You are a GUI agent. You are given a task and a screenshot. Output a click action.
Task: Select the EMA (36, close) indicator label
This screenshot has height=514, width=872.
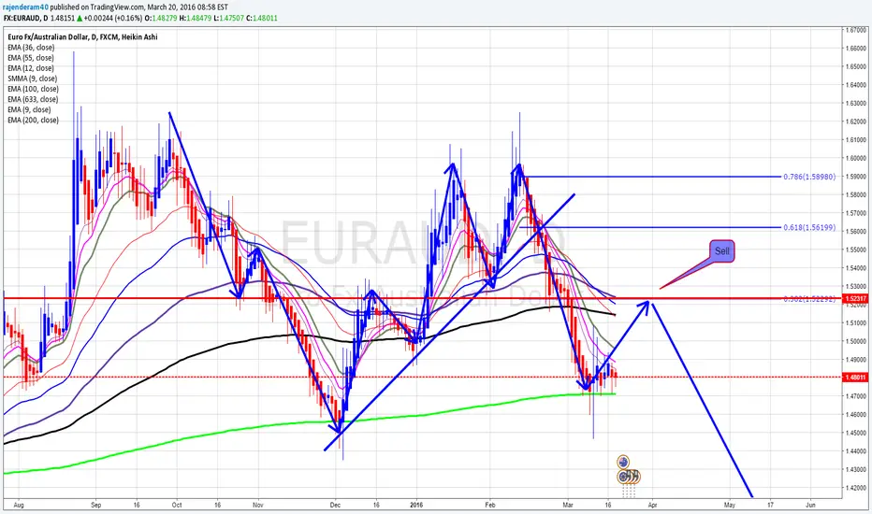tap(31, 48)
